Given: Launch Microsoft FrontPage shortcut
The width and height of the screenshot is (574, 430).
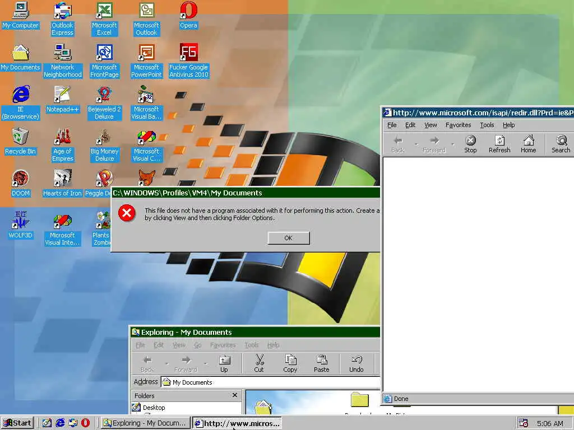Looking at the screenshot, I should 104,60.
